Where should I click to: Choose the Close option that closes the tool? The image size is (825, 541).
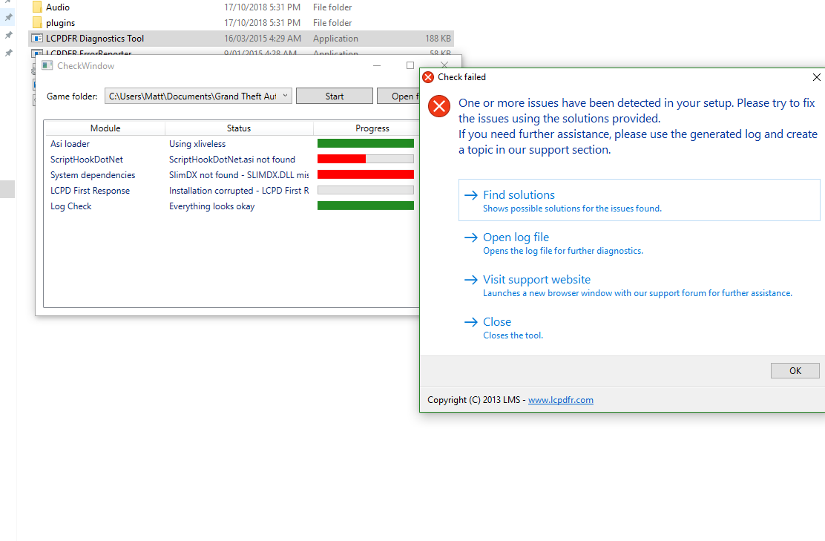640,327
